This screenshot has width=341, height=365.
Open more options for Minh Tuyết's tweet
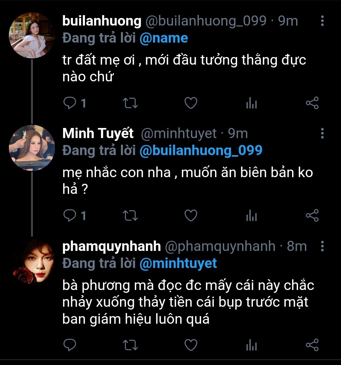322,133
